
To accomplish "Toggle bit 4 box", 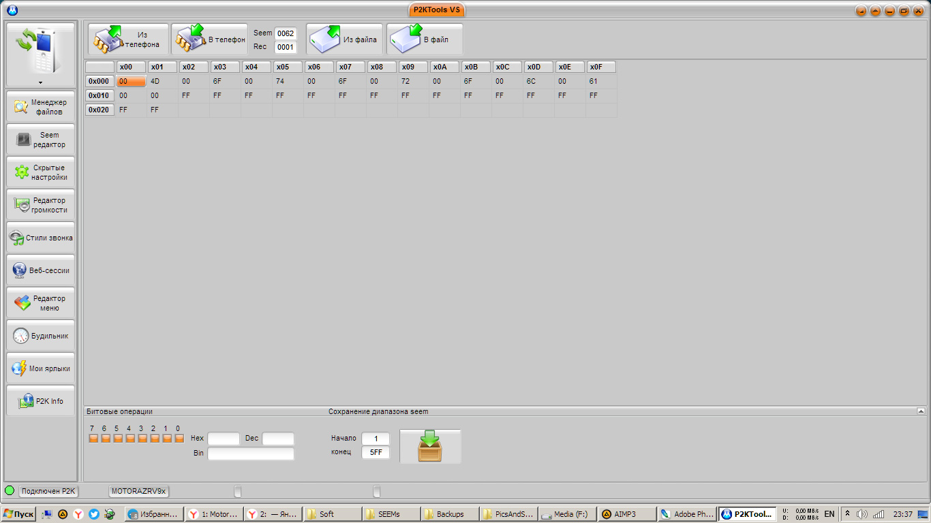I will [x=130, y=438].
